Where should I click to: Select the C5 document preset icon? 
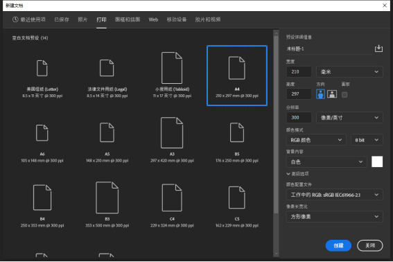[x=237, y=198]
